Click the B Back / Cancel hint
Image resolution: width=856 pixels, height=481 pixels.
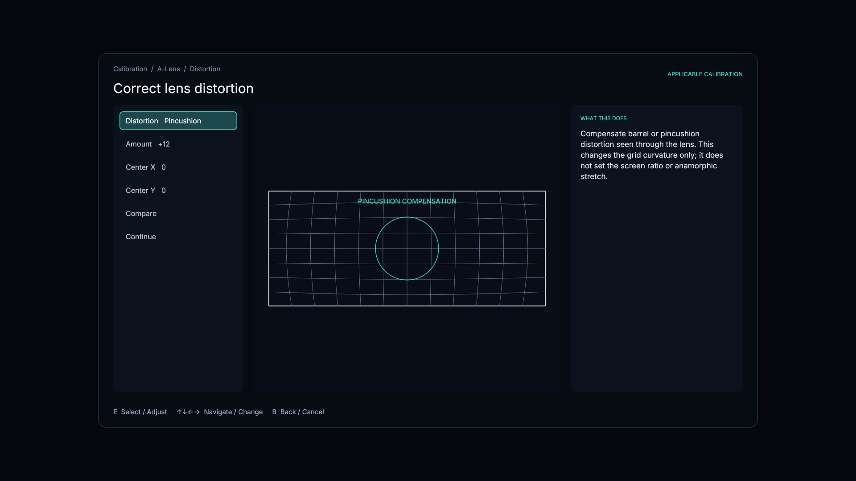click(x=298, y=412)
